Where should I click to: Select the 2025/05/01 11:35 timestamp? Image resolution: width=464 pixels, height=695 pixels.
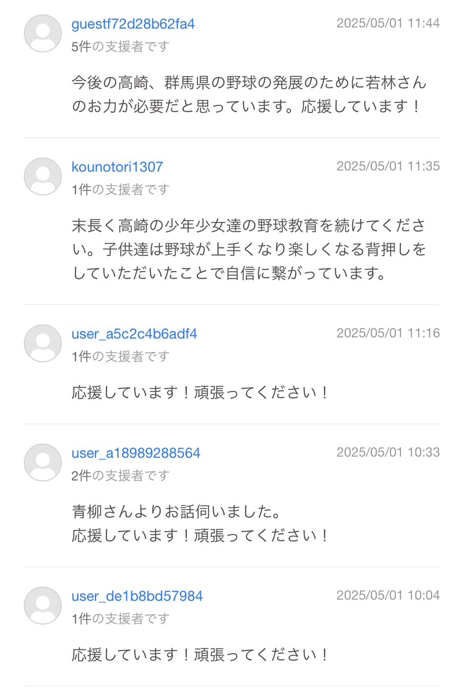click(388, 166)
